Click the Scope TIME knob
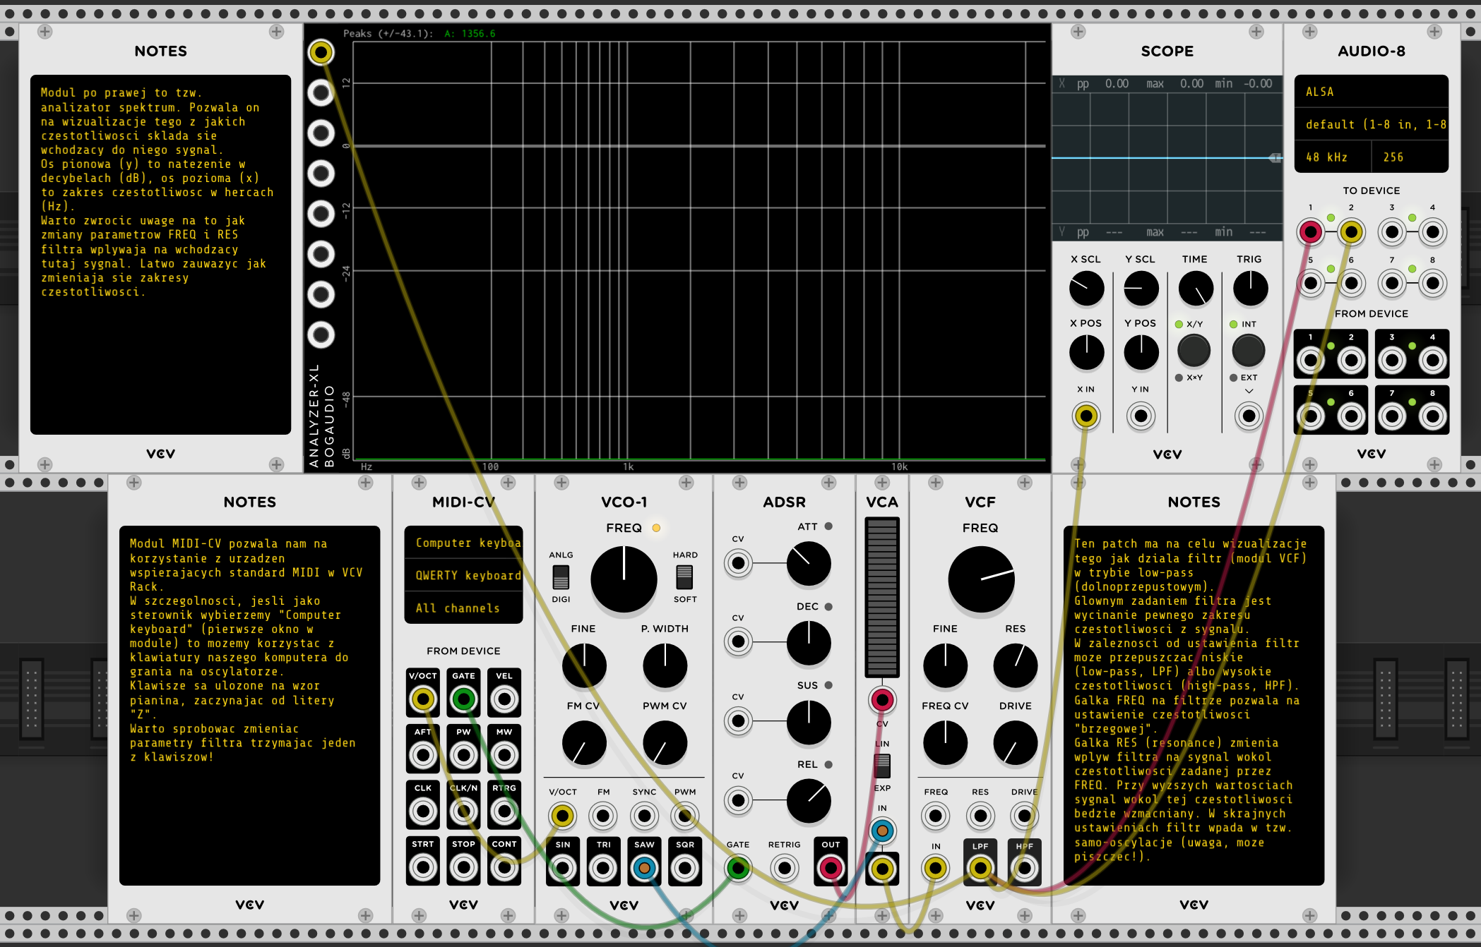1481x947 pixels. pos(1196,289)
